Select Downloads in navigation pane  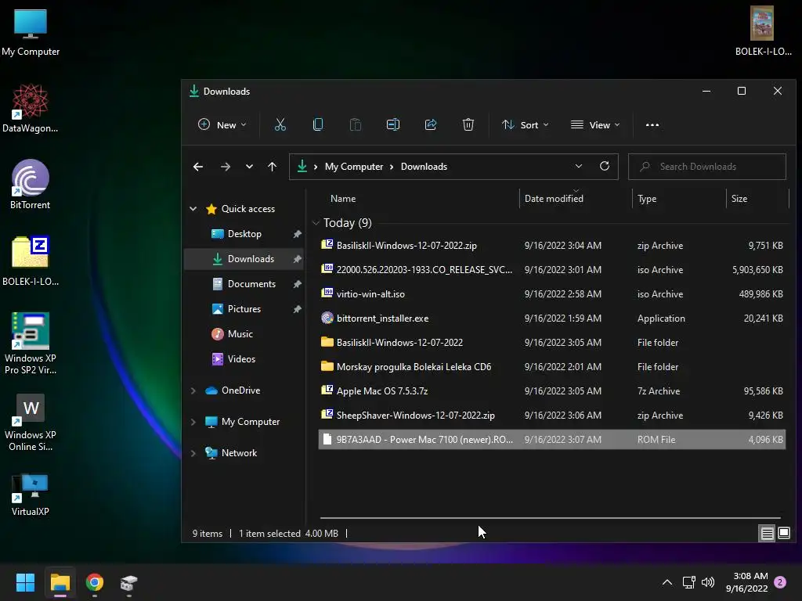[x=244, y=258]
